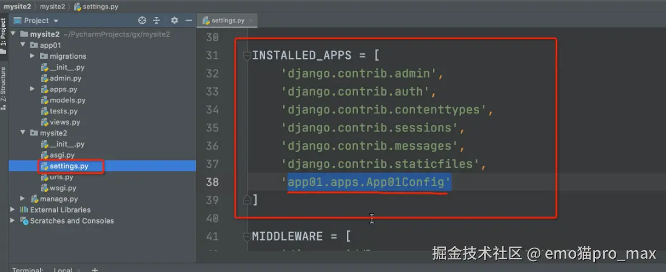Click 'django.contrib.contenttypes' string
Screen dimensions: 666x272
pyautogui.click(x=384, y=110)
